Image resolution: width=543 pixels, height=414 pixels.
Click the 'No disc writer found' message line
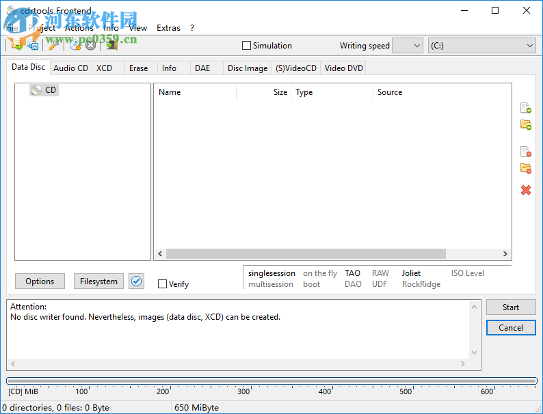coord(145,317)
